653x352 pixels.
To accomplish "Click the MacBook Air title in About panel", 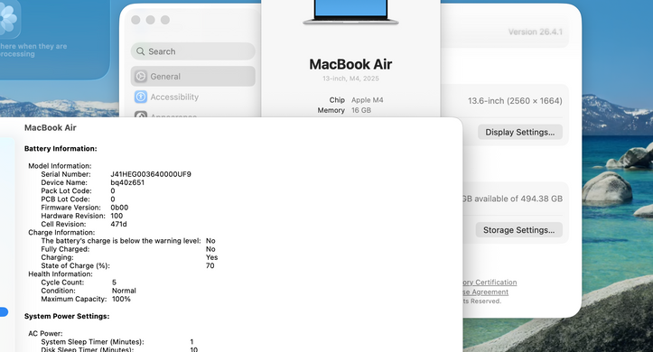I will [x=350, y=64].
